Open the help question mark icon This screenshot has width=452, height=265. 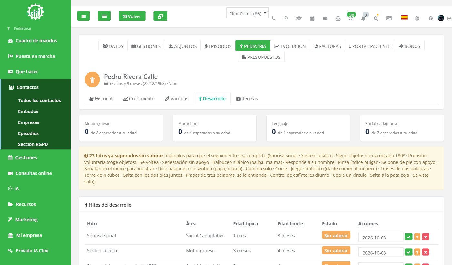pyautogui.click(x=430, y=18)
